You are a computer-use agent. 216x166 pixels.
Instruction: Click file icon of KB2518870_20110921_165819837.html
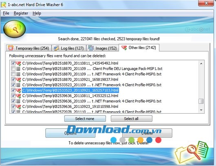(18, 79)
